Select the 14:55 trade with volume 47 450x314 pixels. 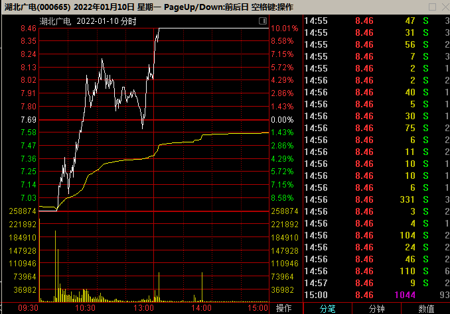[376, 21]
